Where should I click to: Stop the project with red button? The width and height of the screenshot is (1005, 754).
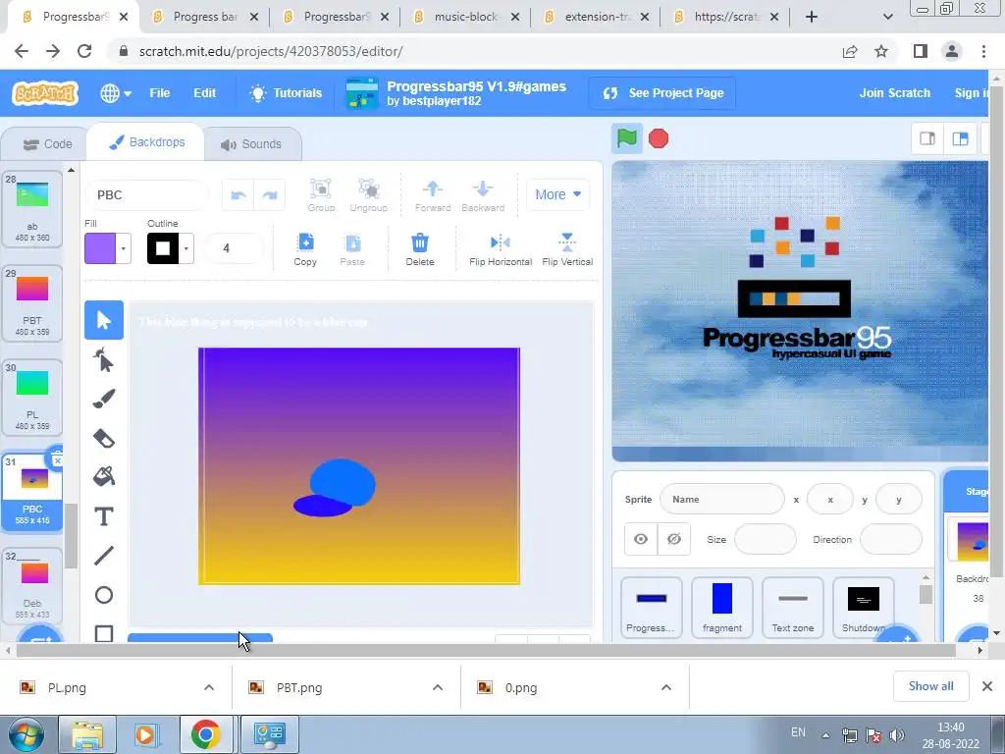pos(659,138)
